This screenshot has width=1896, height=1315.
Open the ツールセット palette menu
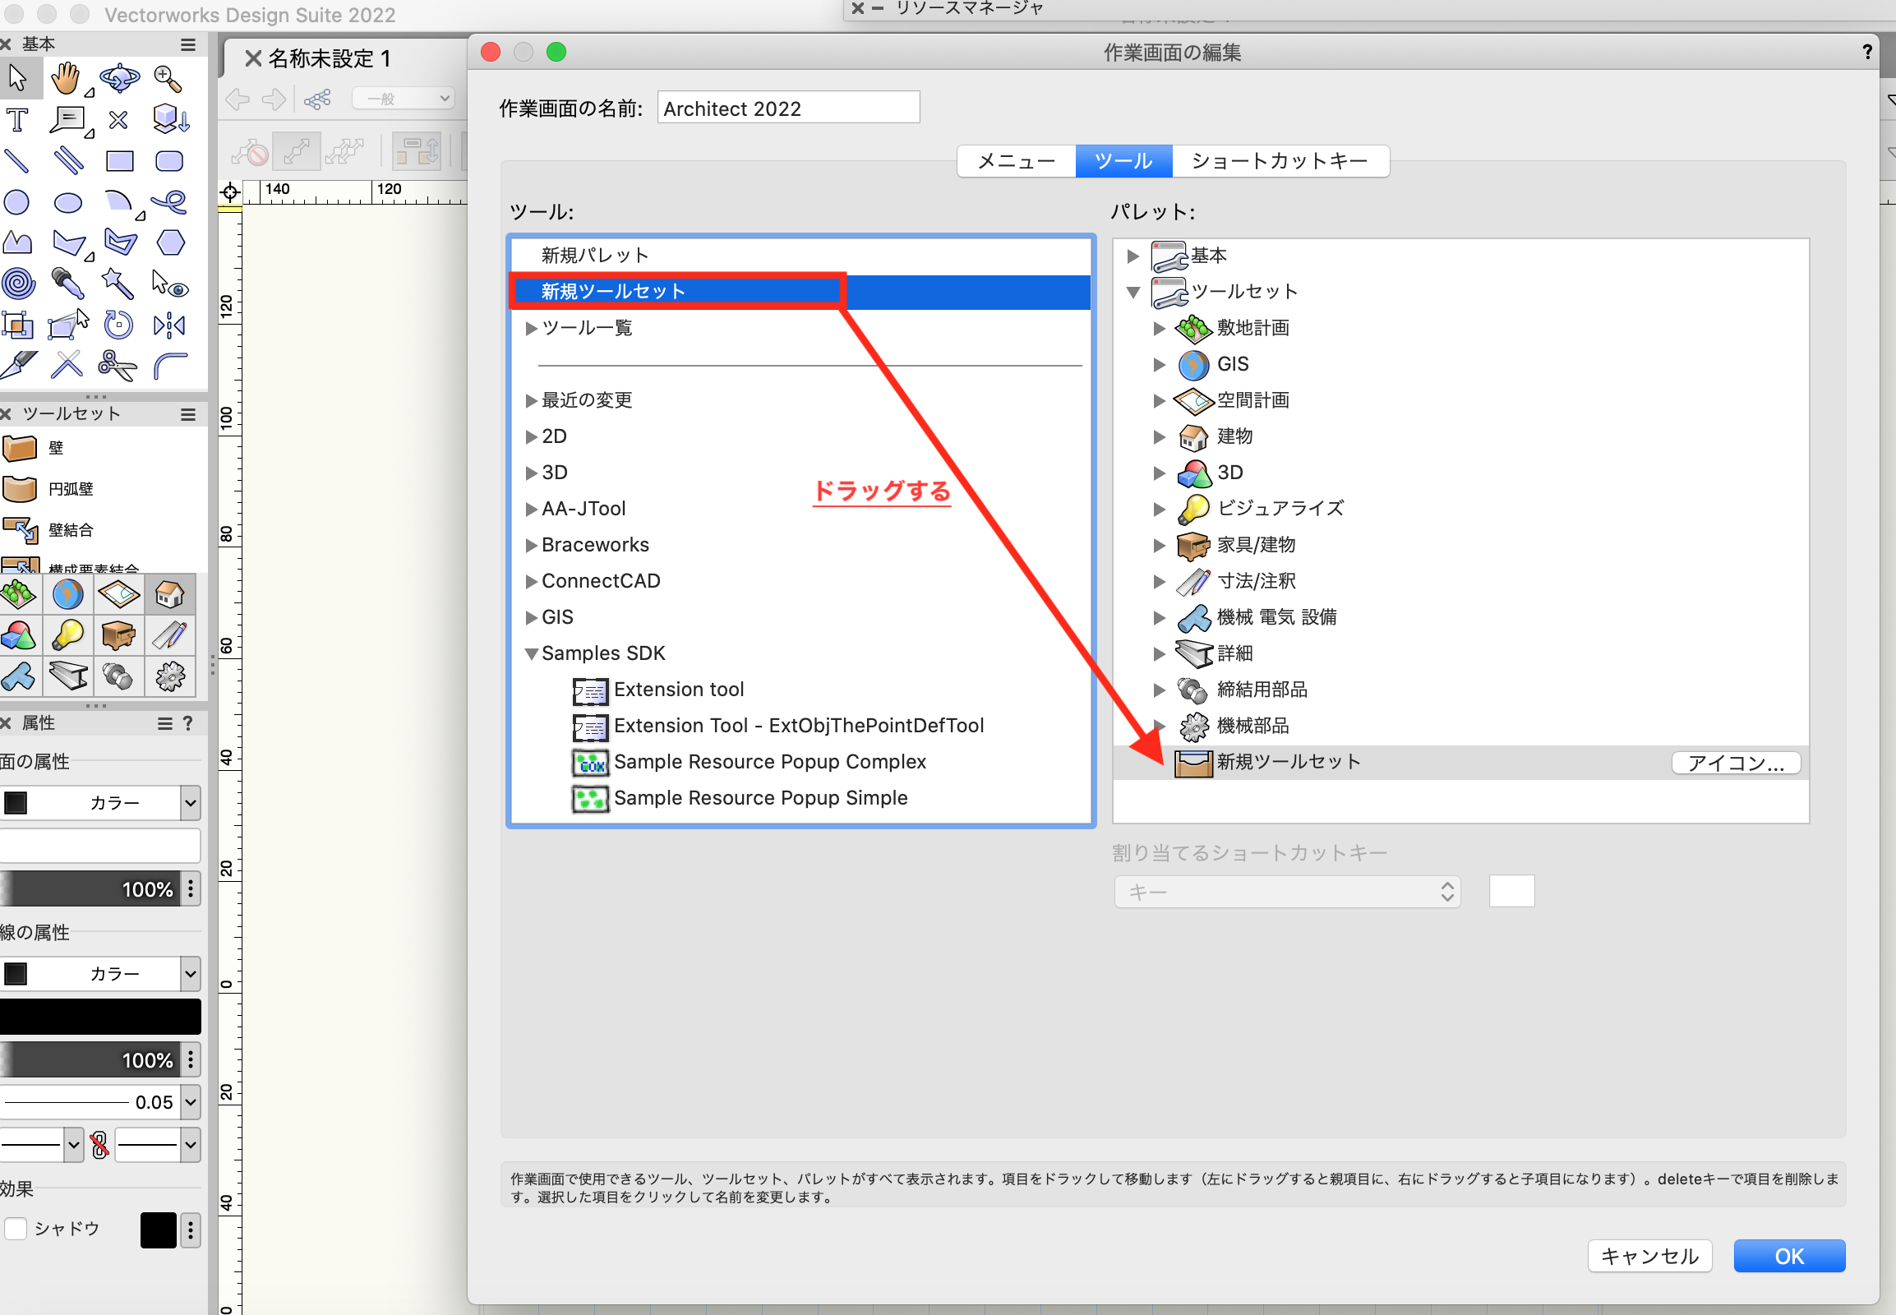[188, 414]
